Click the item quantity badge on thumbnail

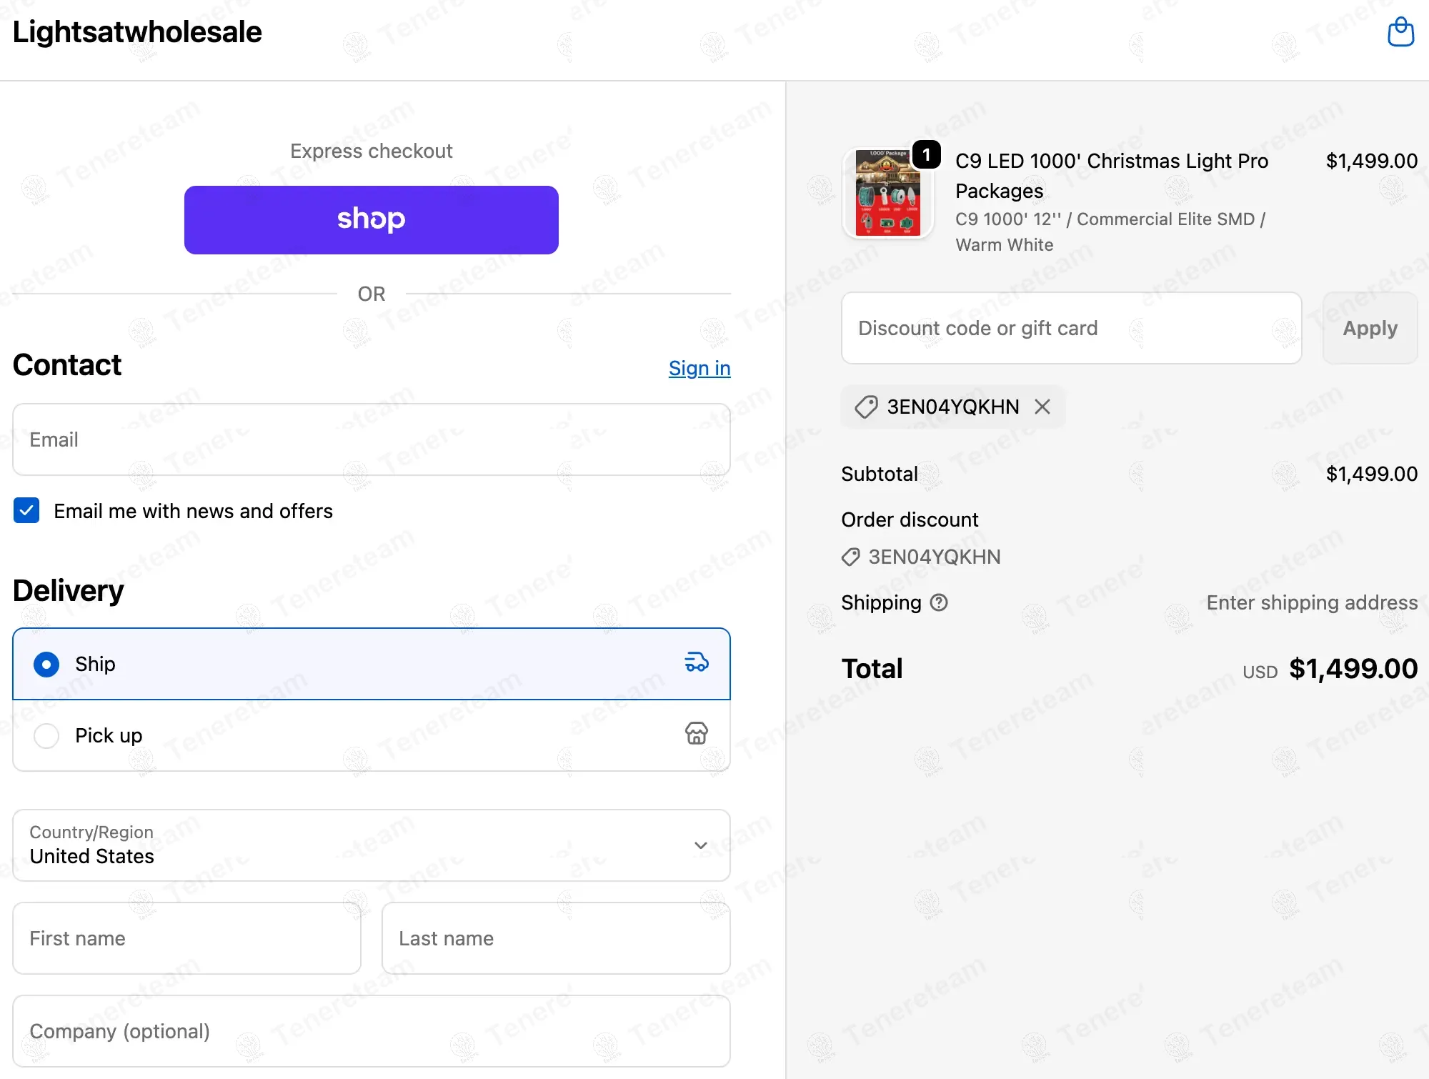926,155
